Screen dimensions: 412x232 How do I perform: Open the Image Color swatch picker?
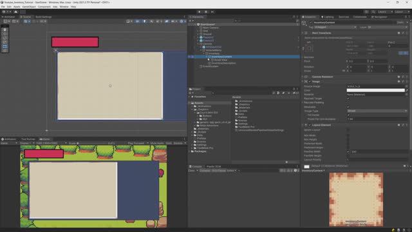376,90
